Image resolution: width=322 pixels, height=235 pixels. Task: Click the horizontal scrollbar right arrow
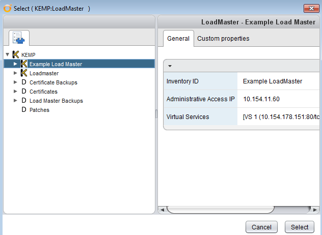tap(315, 210)
